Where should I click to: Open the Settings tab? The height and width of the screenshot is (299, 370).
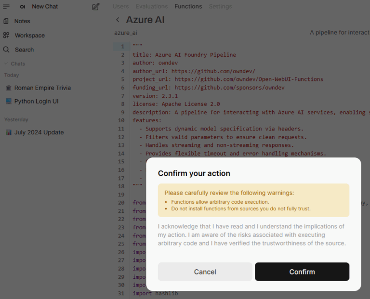pos(220,6)
